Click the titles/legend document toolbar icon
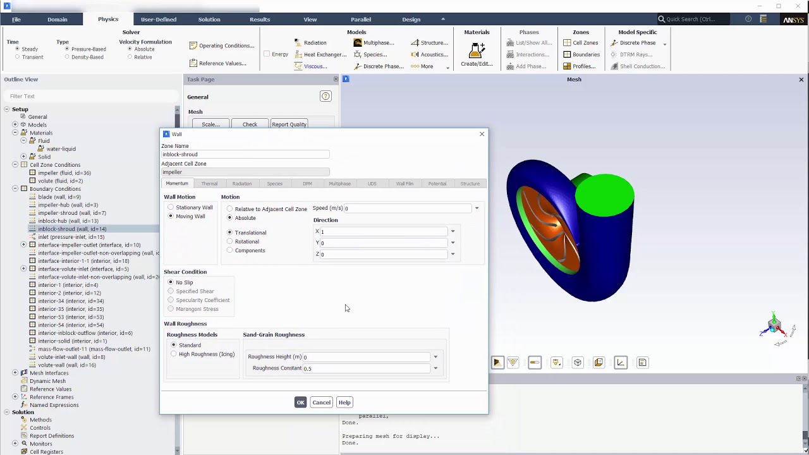 coord(642,363)
